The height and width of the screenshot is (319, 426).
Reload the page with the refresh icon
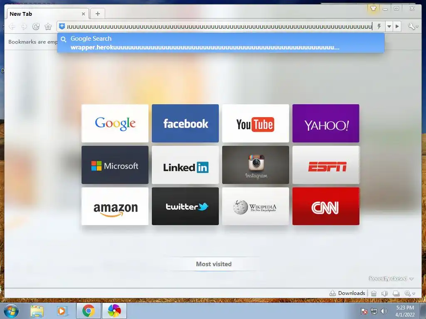(x=36, y=26)
